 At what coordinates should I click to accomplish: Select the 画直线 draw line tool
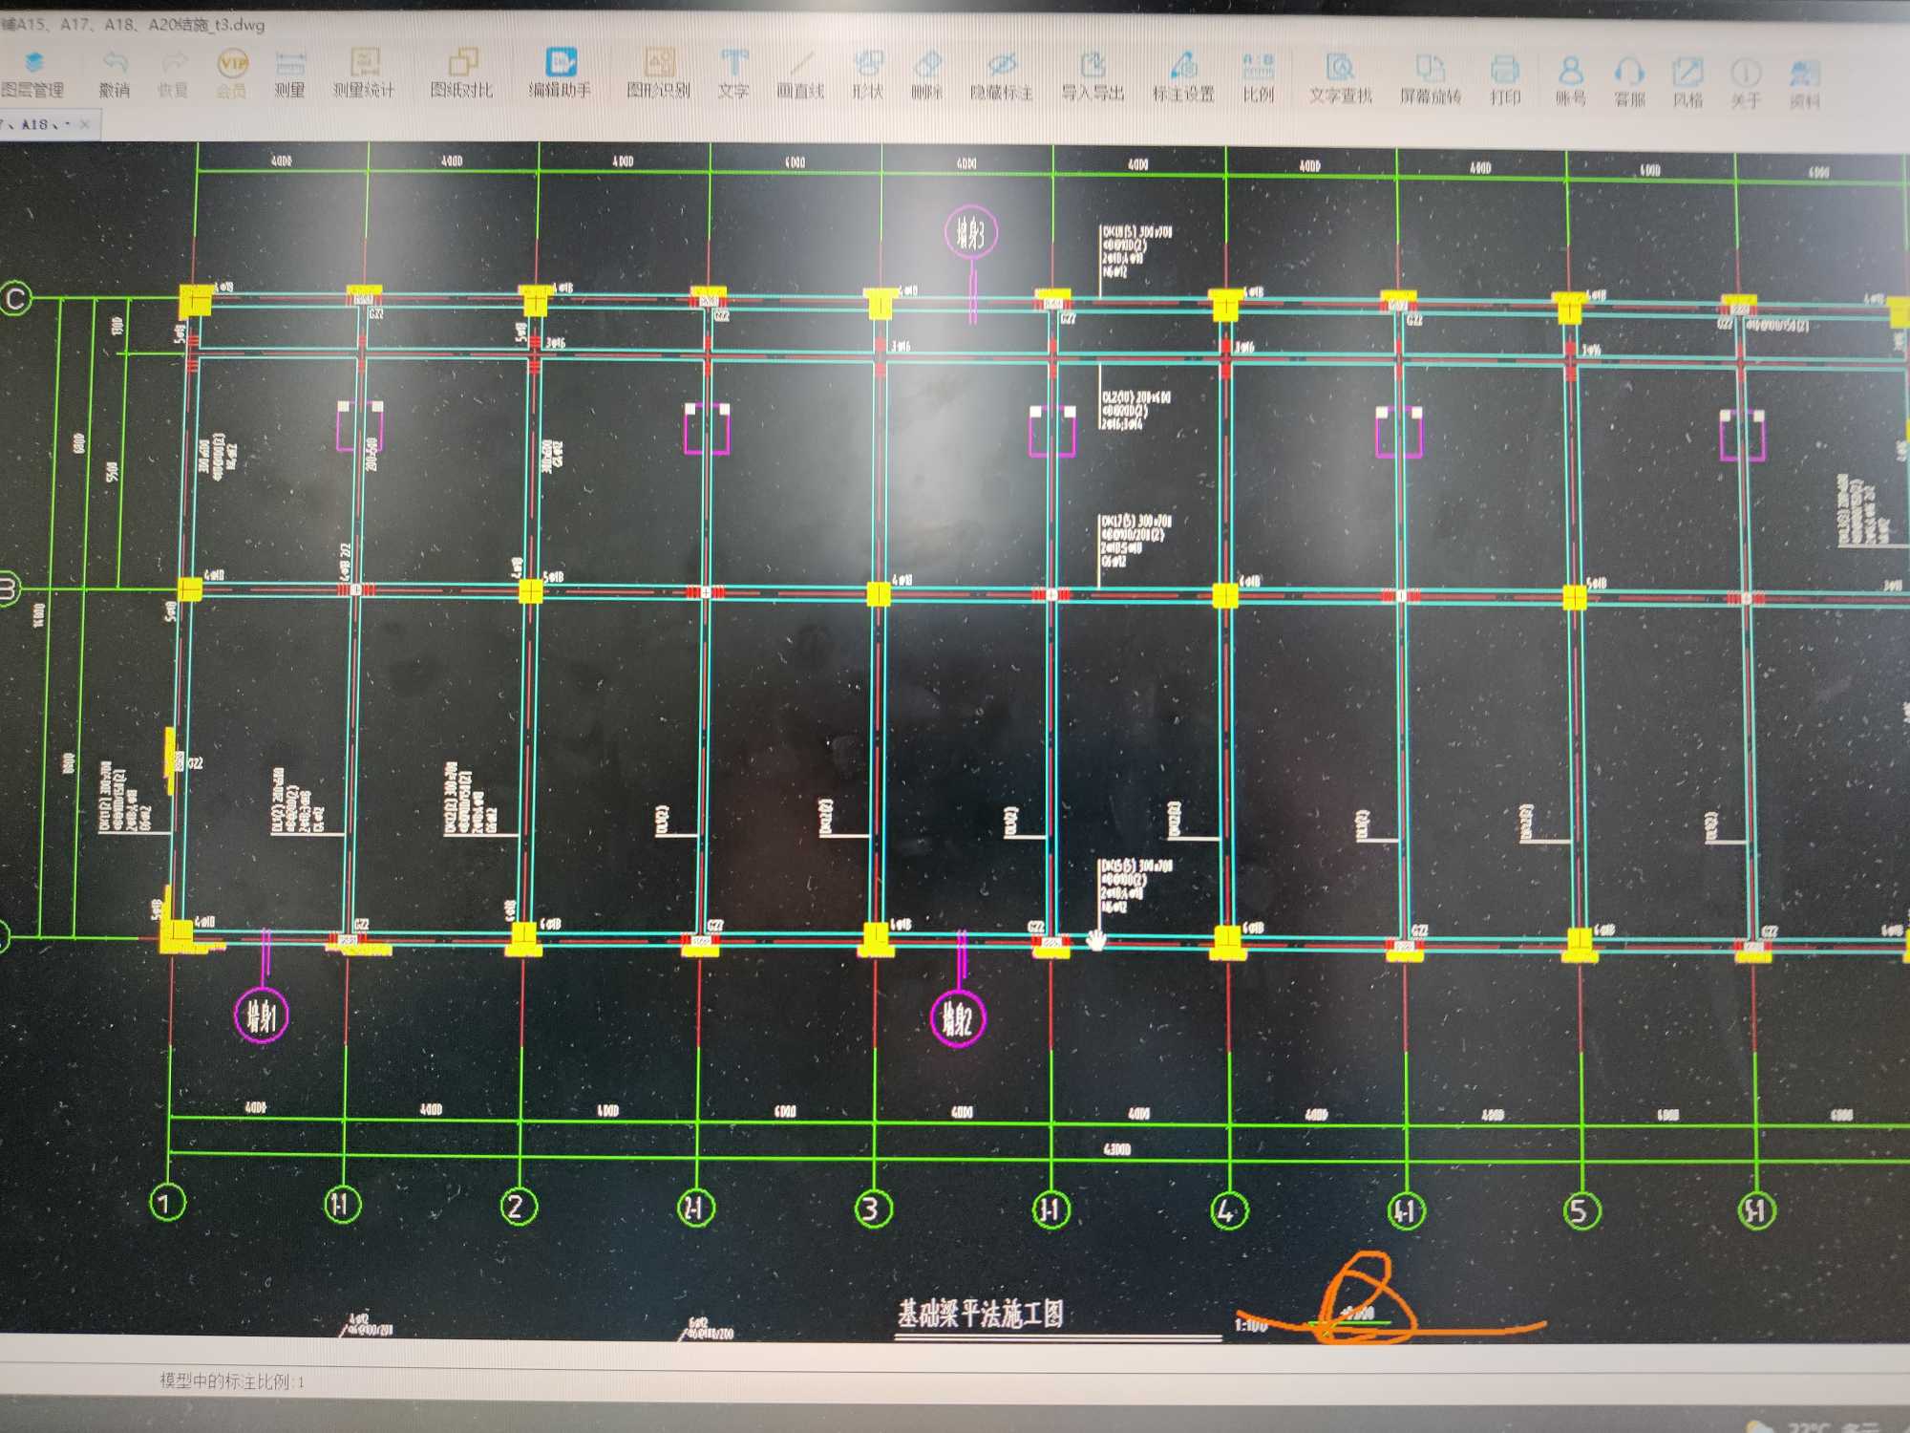tap(800, 76)
